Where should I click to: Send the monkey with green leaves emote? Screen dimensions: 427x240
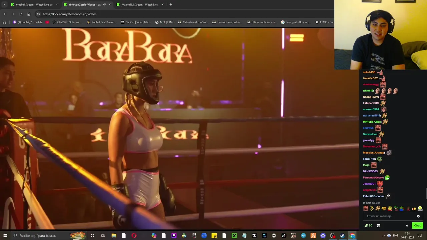[x=396, y=208]
